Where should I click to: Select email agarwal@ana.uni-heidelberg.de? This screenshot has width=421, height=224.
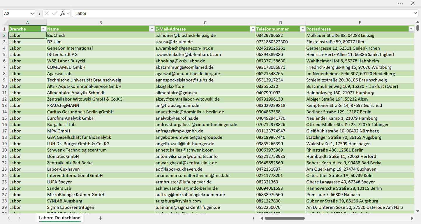pos(205,73)
